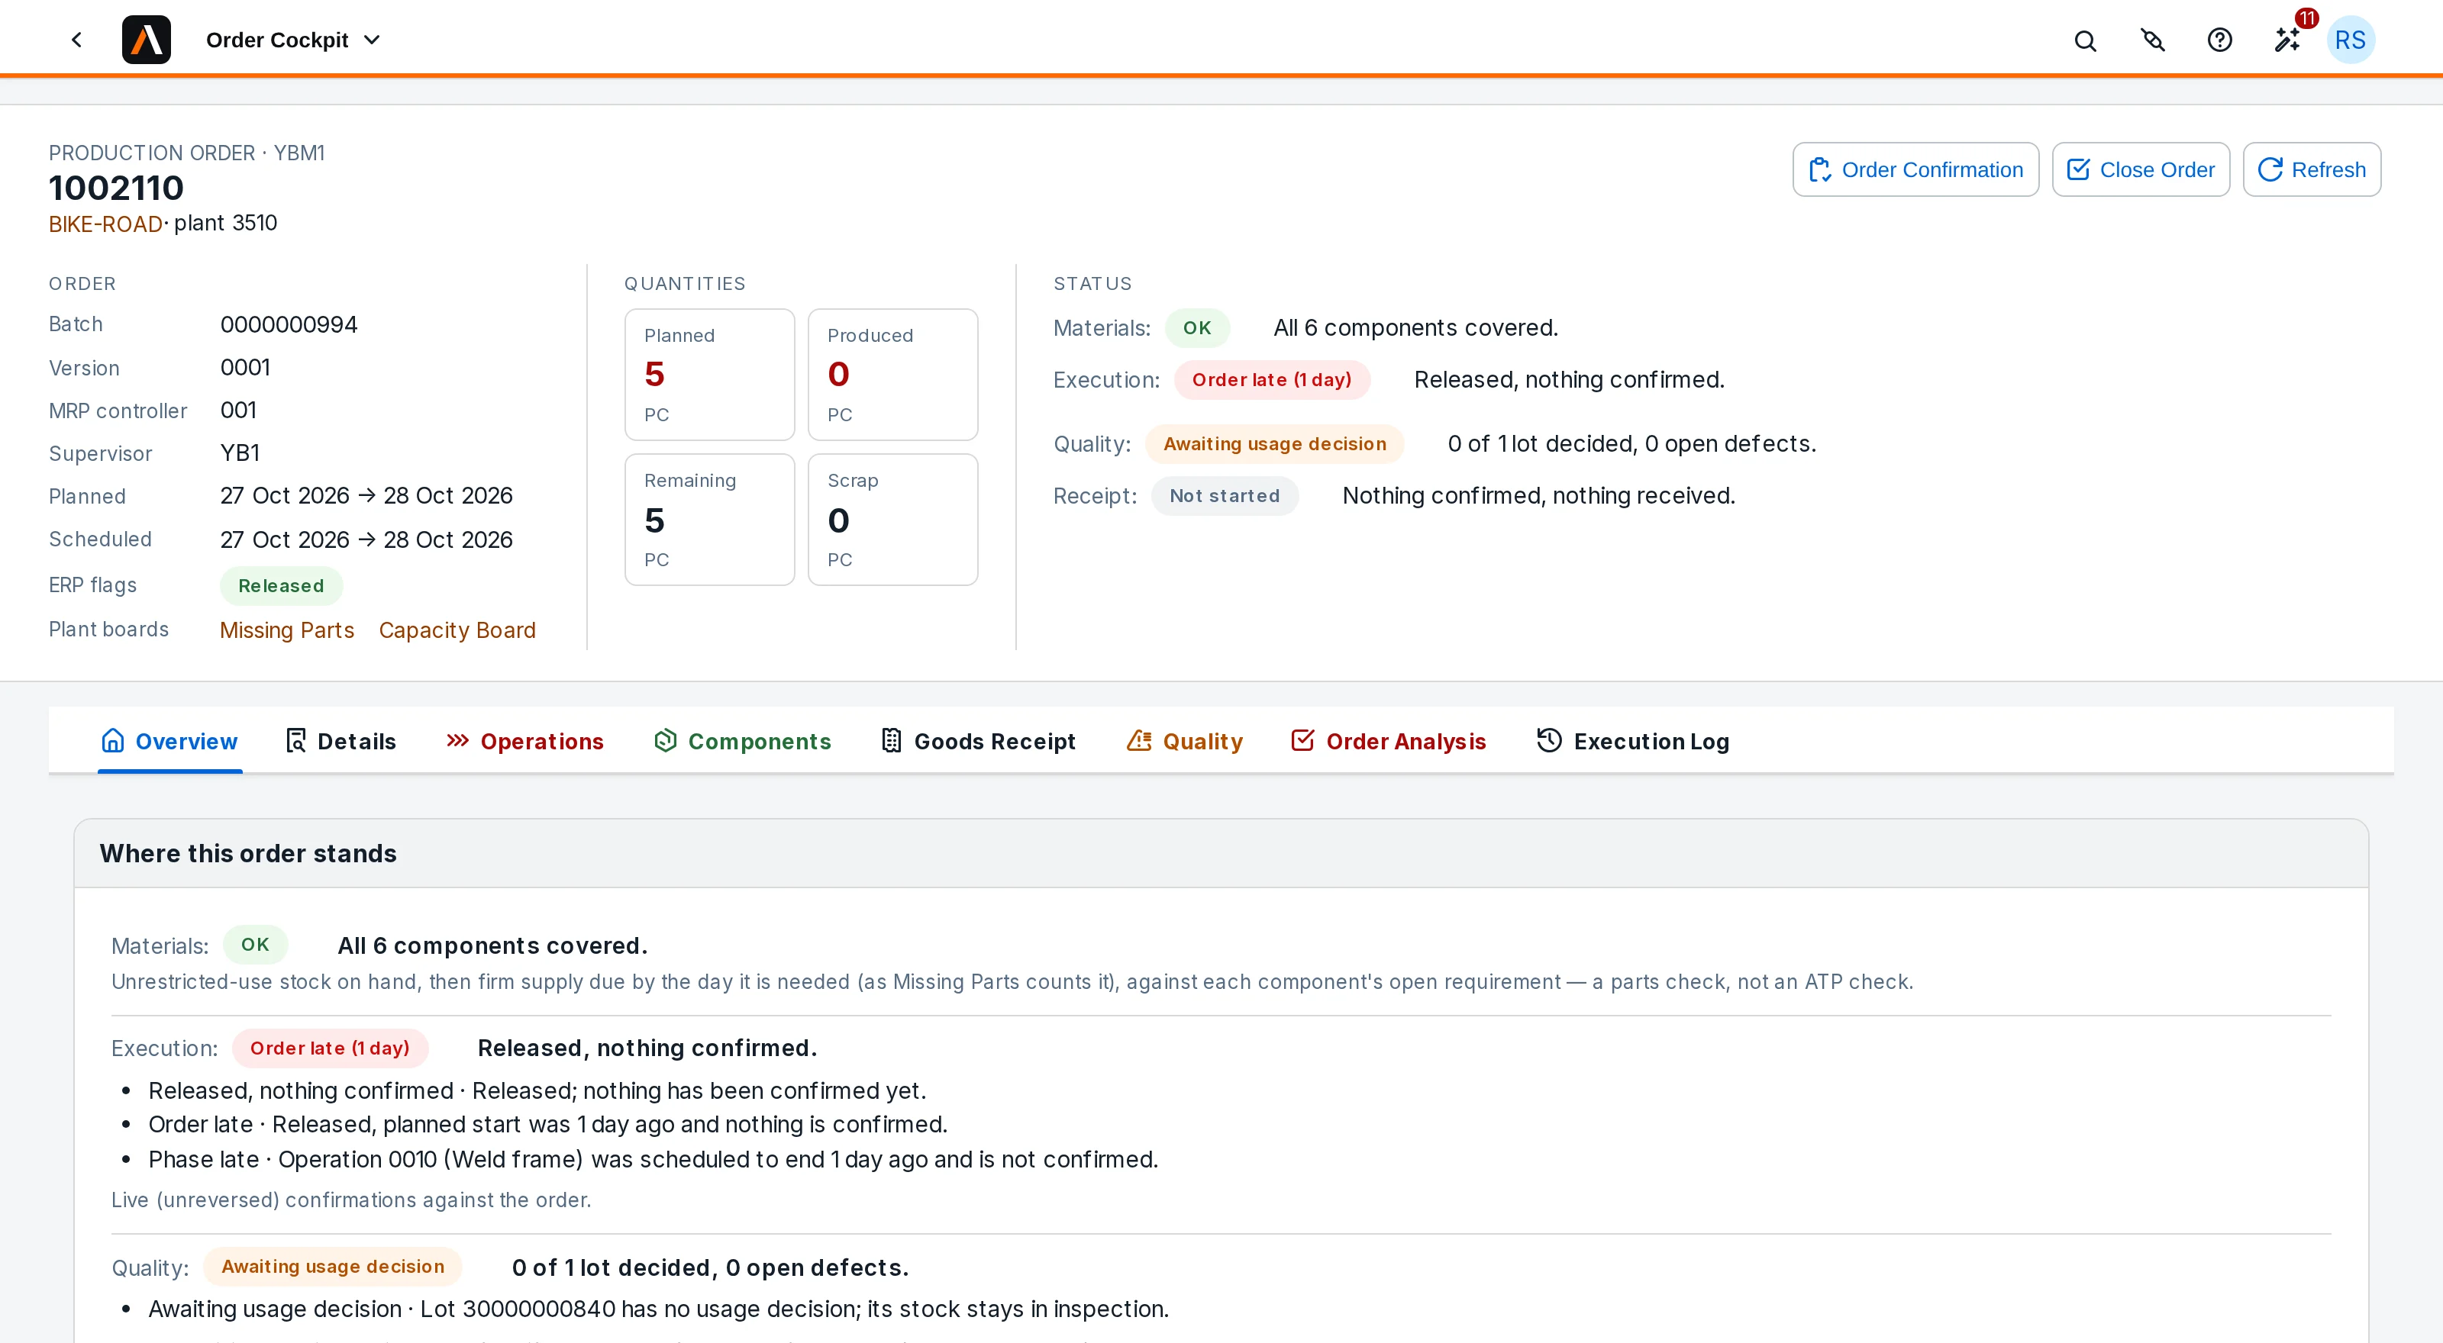
Task: Click batch value 0000000994
Action: 289,324
